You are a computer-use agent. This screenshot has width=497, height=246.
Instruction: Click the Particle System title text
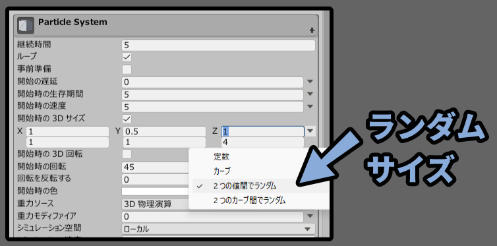[73, 22]
